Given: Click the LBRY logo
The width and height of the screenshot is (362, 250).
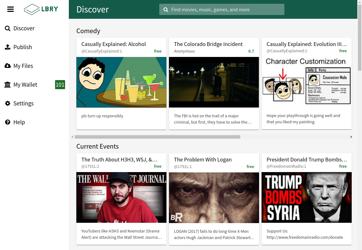Looking at the screenshot, I should 41,9.
